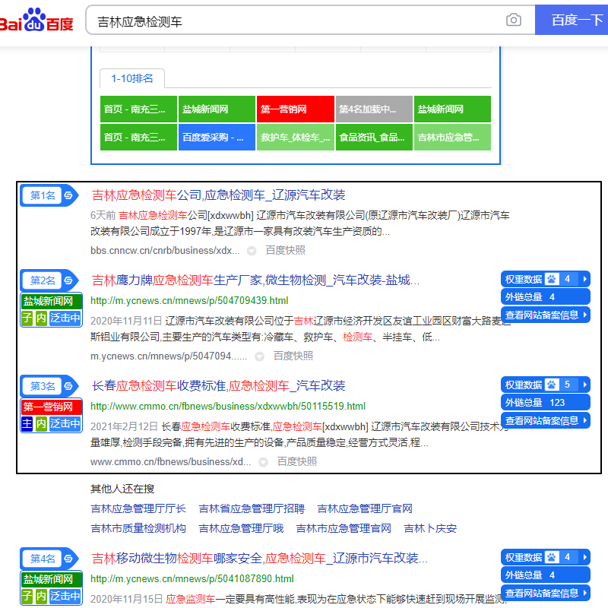Click 百度快照 beside m.ycnews.cn/mnews/p/5047094
This screenshot has width=608, height=608.
[293, 356]
